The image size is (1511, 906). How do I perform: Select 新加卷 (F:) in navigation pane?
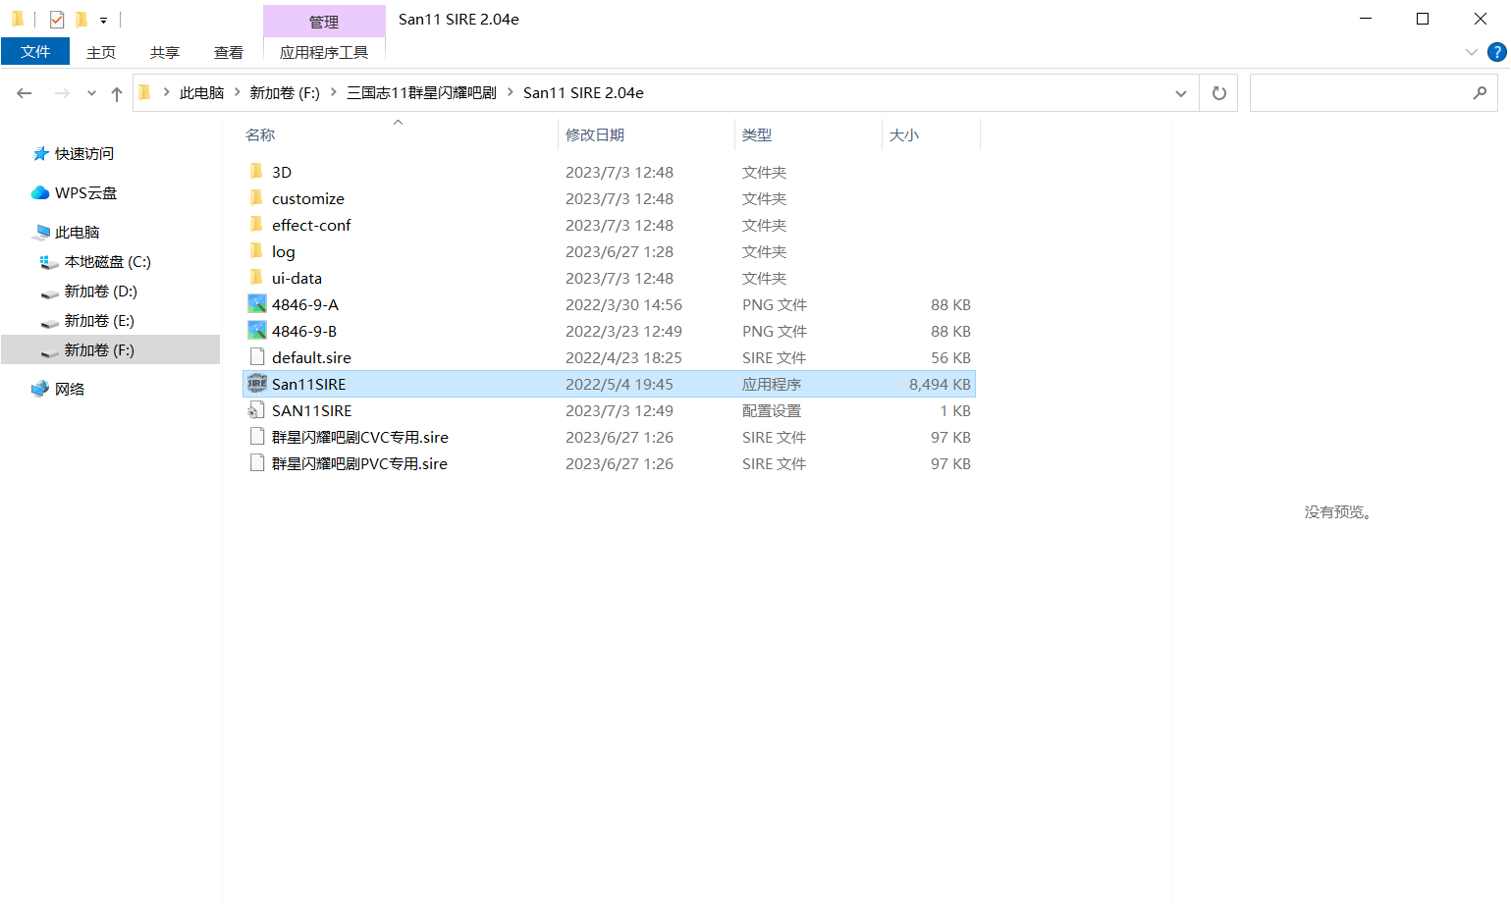(110, 350)
